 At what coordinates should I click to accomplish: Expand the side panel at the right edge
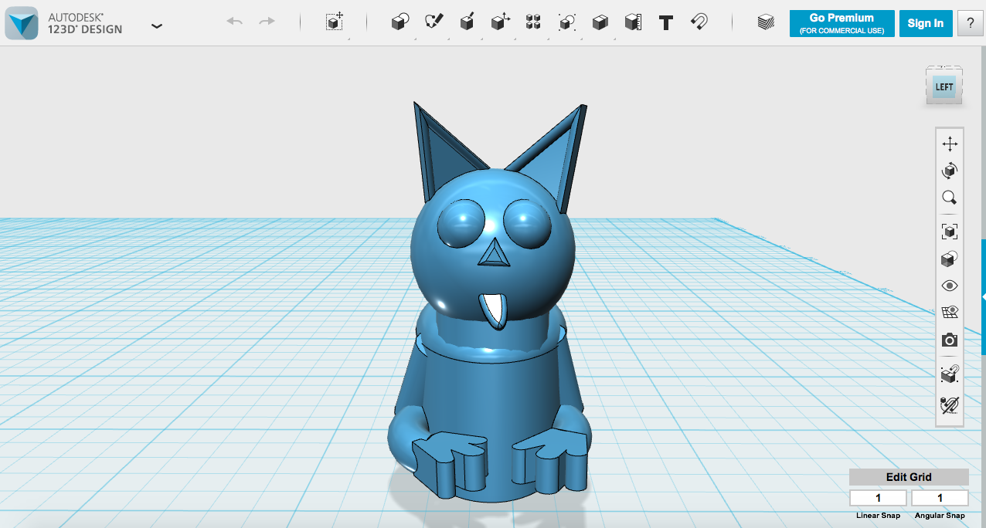coord(983,296)
